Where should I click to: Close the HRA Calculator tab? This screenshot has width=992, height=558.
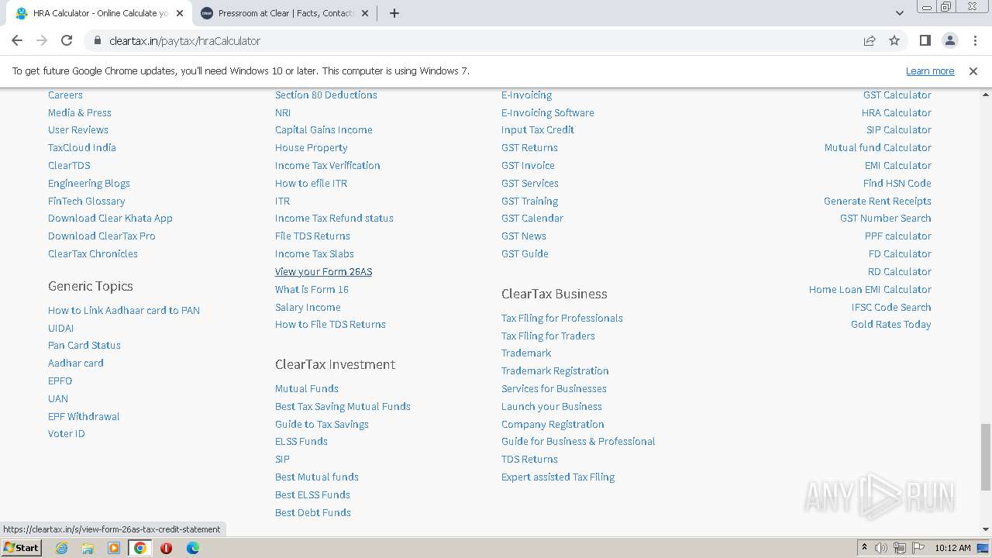(x=180, y=13)
